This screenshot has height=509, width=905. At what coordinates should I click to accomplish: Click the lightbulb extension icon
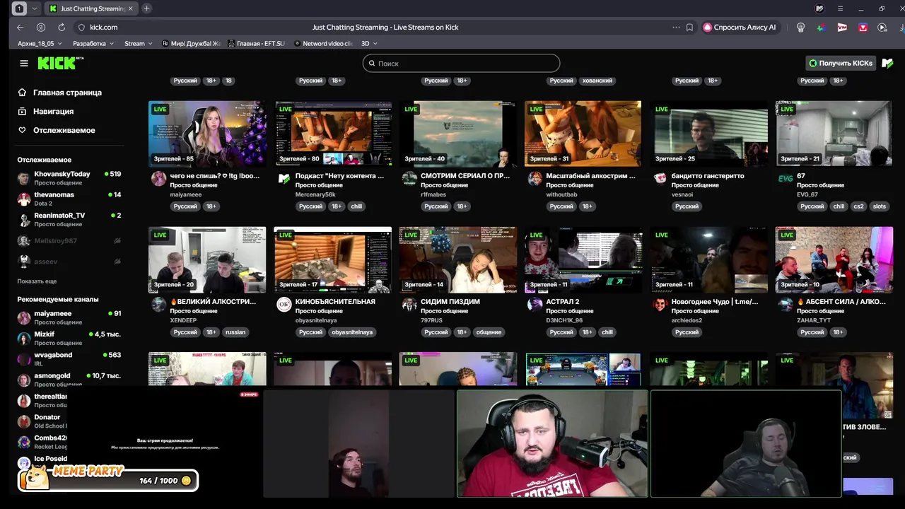pos(800,27)
